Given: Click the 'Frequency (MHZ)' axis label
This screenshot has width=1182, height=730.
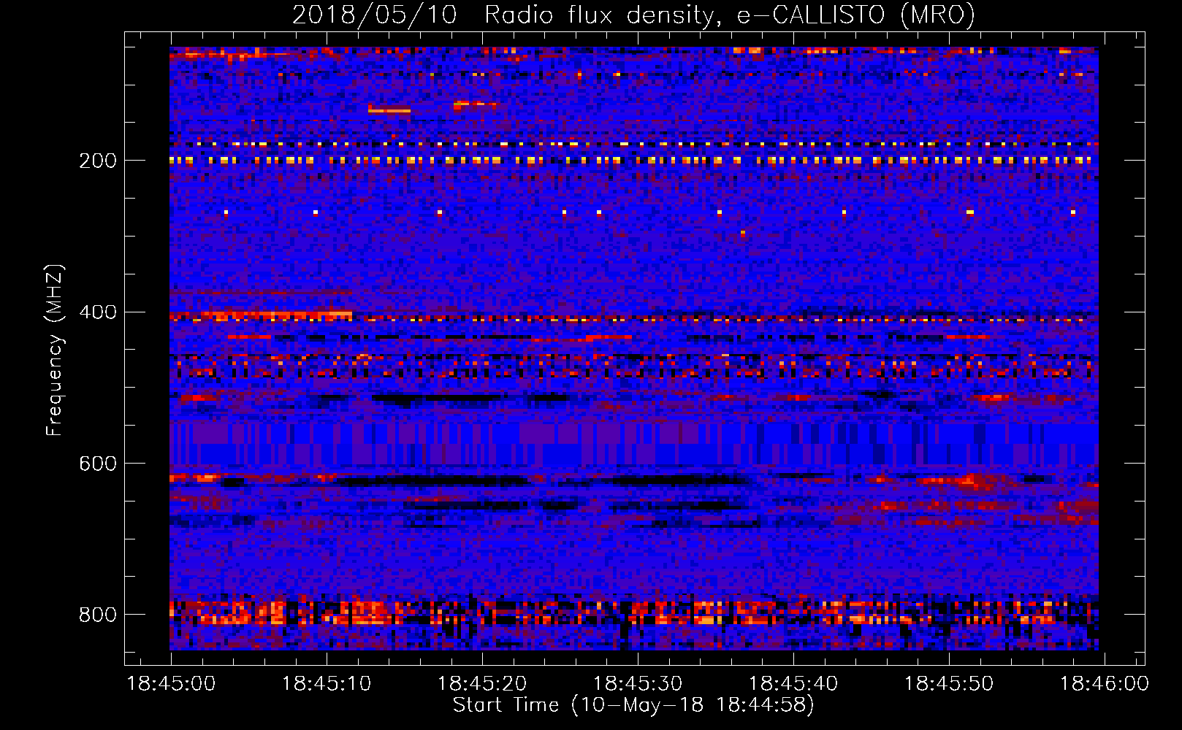Looking at the screenshot, I should tap(56, 350).
